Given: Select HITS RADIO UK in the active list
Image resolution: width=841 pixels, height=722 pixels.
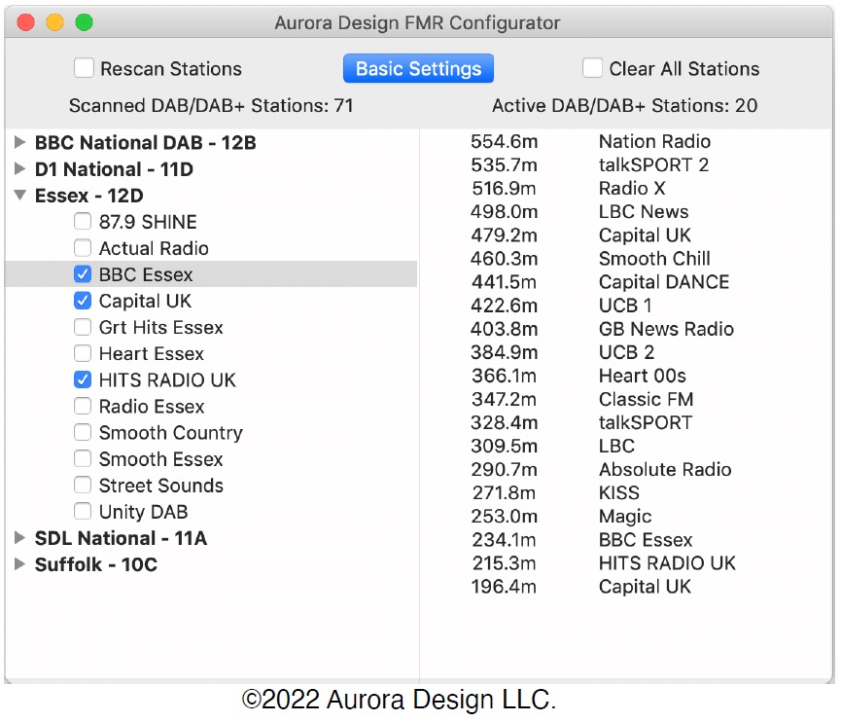Looking at the screenshot, I should point(667,563).
